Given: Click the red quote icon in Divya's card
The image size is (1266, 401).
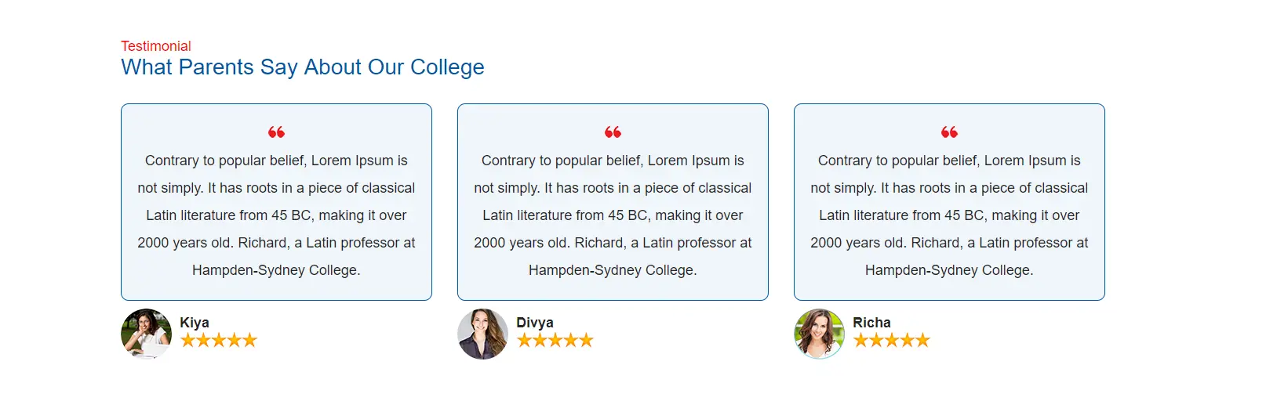Looking at the screenshot, I should 613,132.
